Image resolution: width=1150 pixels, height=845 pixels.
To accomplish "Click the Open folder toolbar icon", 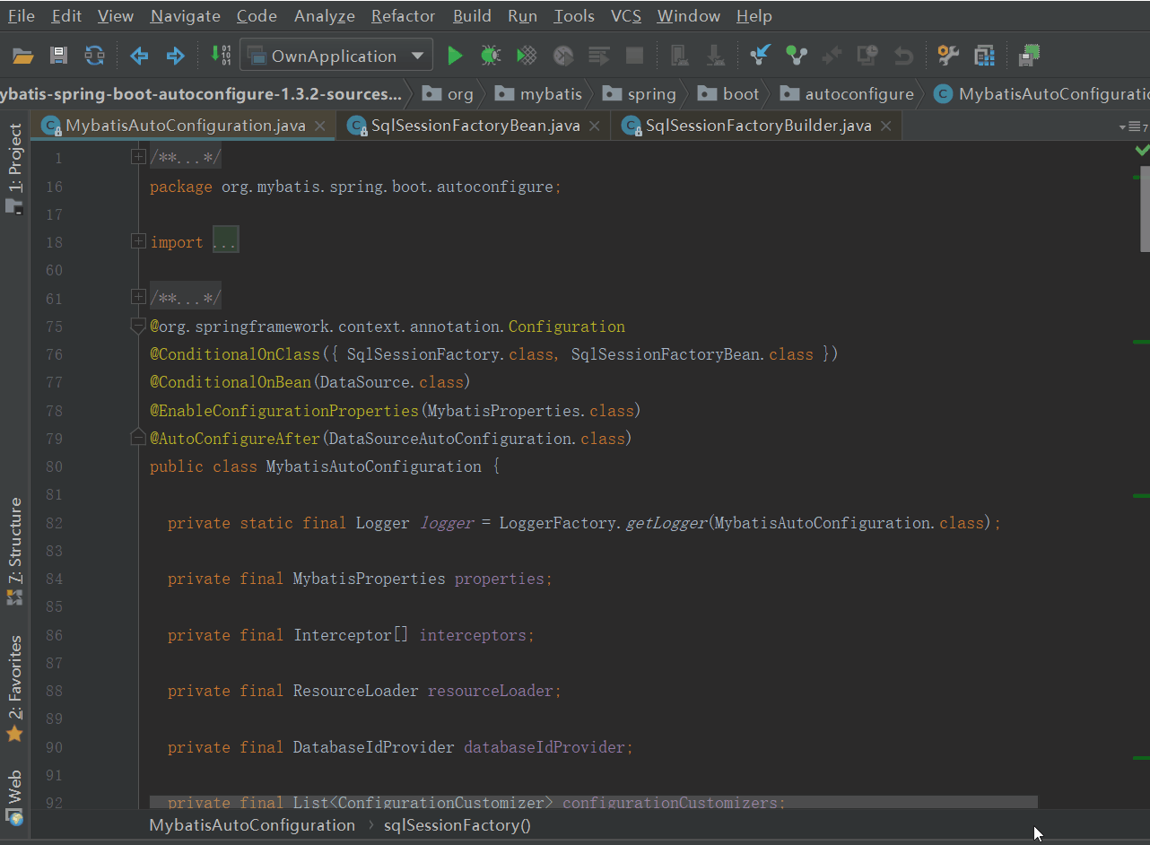I will 23,56.
